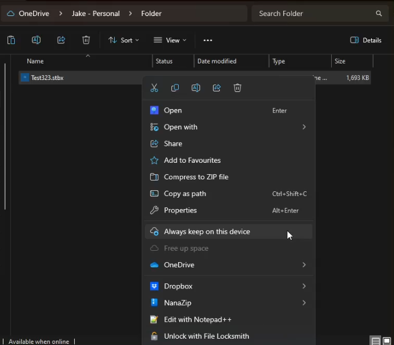Toggle the Details pane button
This screenshot has height=345, width=394.
tap(365, 40)
